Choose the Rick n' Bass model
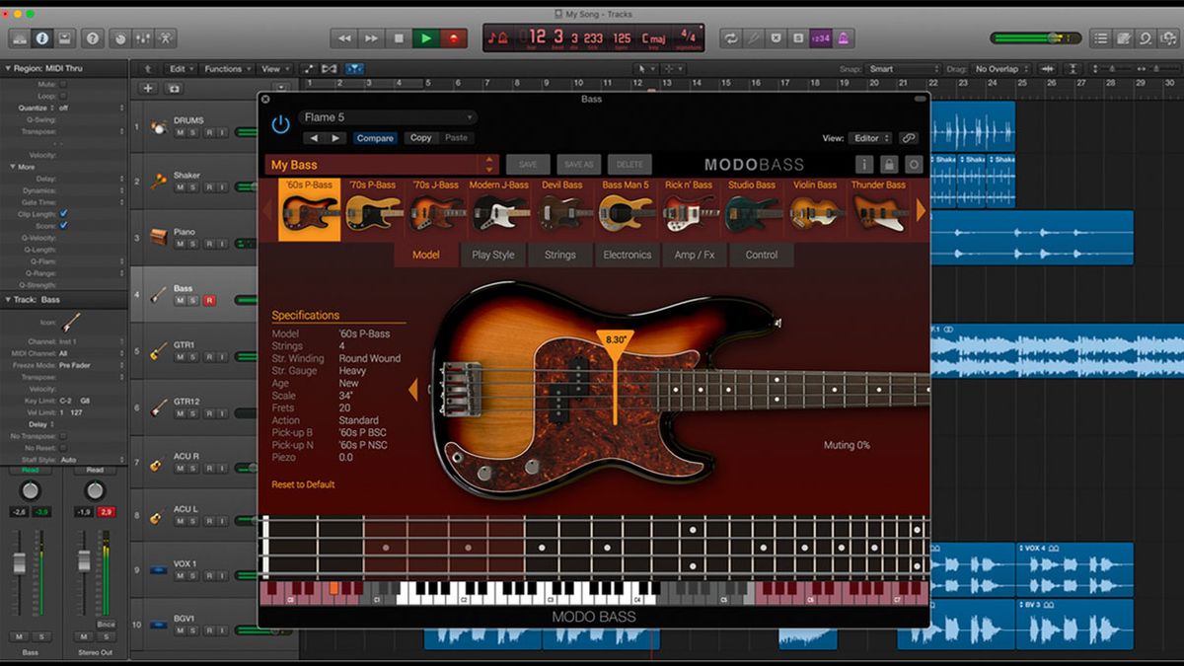 pyautogui.click(x=688, y=210)
